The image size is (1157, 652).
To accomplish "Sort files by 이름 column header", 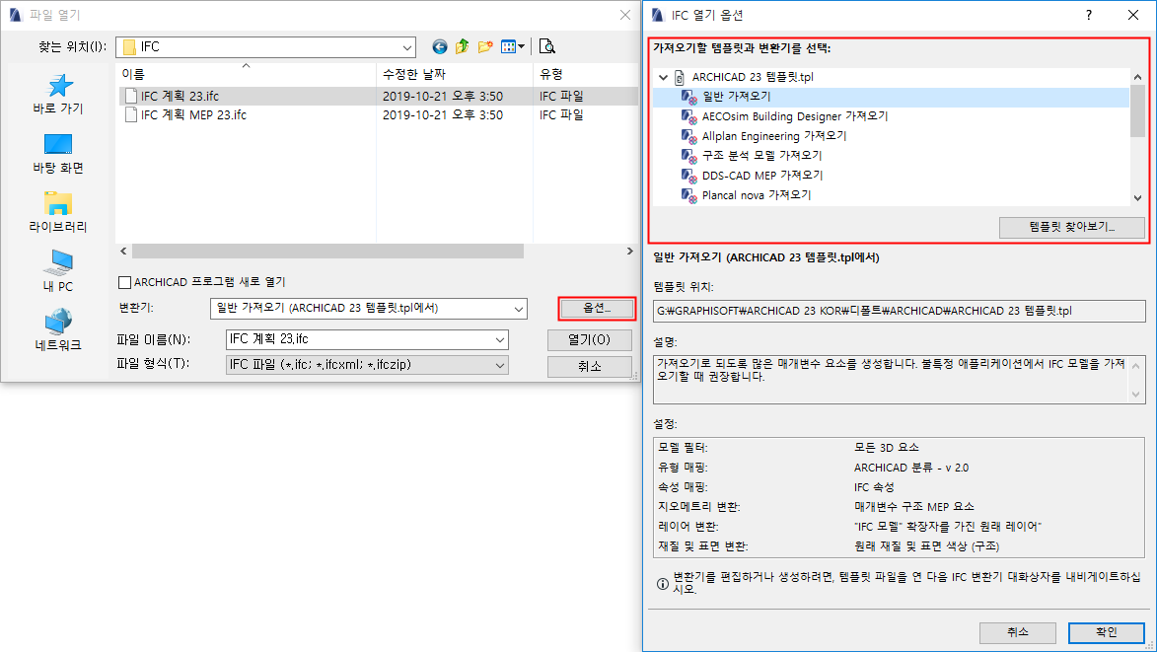I will (x=247, y=74).
